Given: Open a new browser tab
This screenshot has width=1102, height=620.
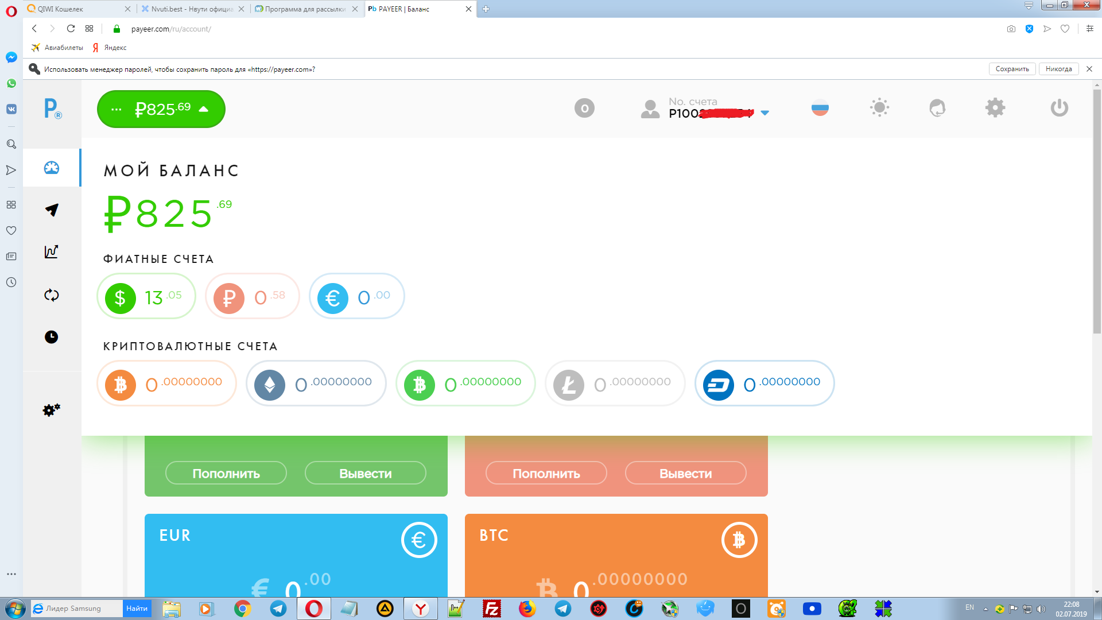Looking at the screenshot, I should click(x=486, y=9).
